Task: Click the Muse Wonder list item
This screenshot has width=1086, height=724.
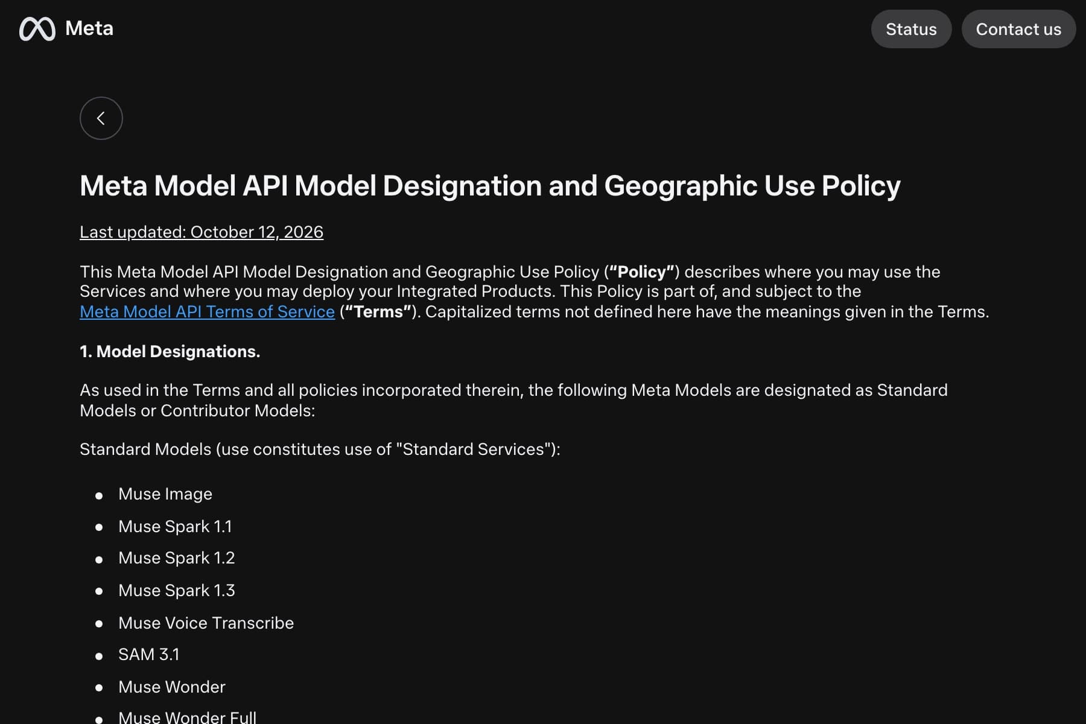Action: 172,687
